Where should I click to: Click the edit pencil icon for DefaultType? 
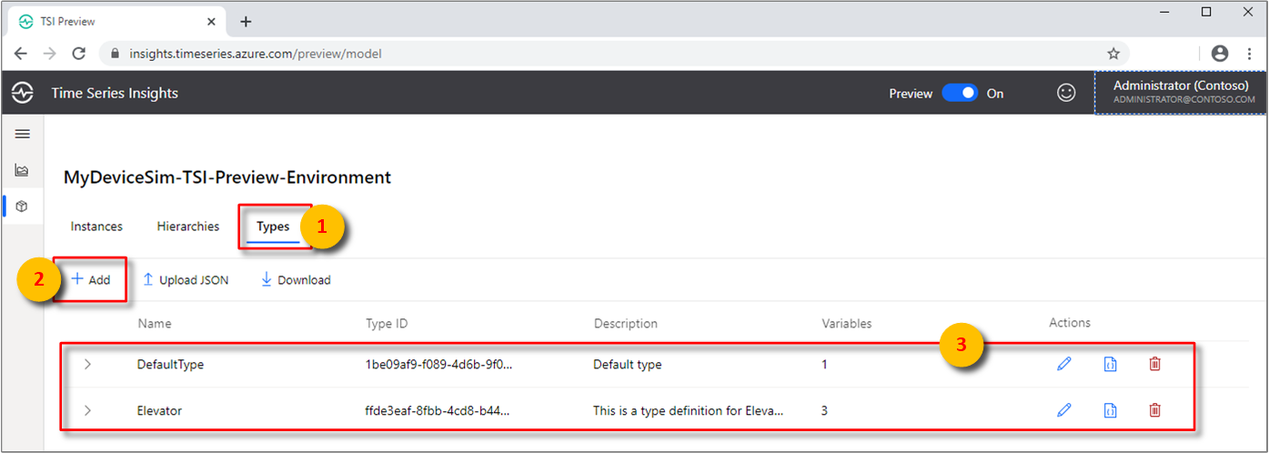click(1064, 364)
